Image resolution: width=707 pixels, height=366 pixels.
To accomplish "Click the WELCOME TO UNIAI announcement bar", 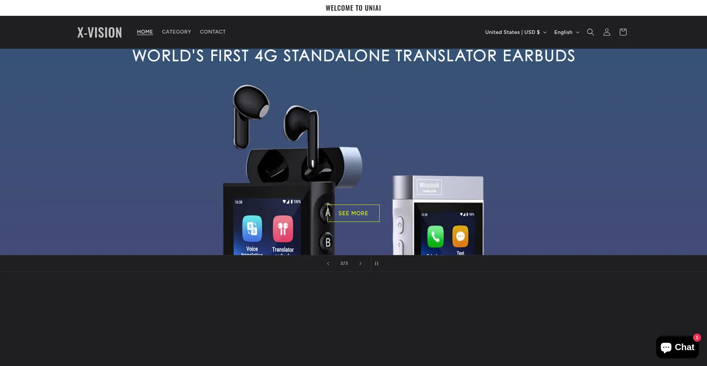I will coord(353,8).
